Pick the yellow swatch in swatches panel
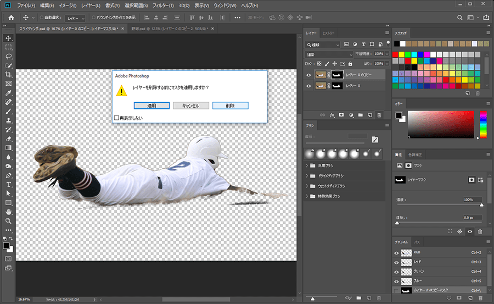Screen dimensions: 494x304 [401, 54]
